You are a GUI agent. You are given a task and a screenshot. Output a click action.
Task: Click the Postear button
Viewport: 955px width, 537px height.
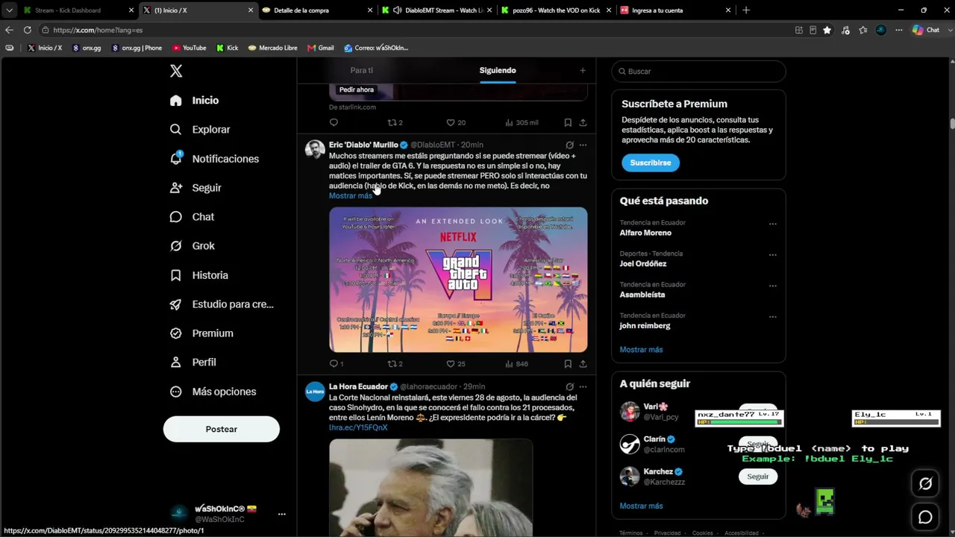[222, 429]
